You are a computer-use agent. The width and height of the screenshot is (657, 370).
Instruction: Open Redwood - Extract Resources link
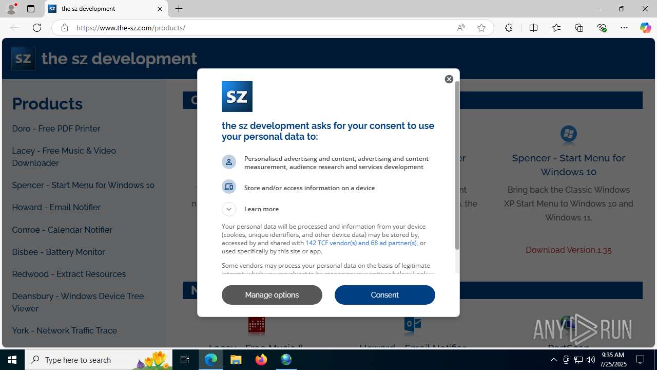click(x=69, y=274)
